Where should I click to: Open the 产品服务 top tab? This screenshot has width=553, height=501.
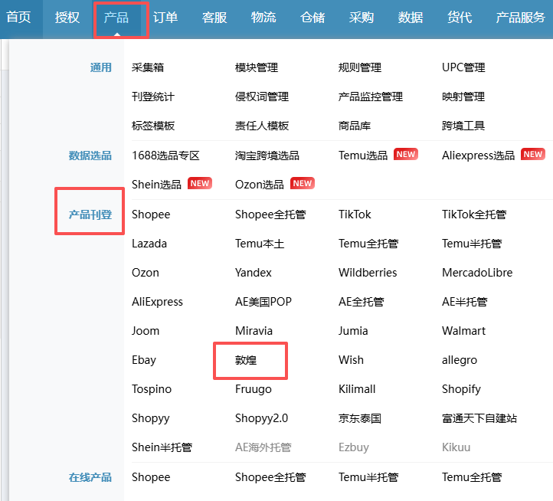(x=520, y=17)
